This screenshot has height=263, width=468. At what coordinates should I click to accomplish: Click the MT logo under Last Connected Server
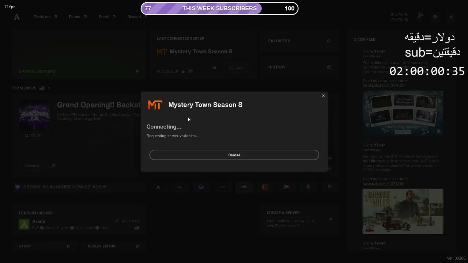162,52
